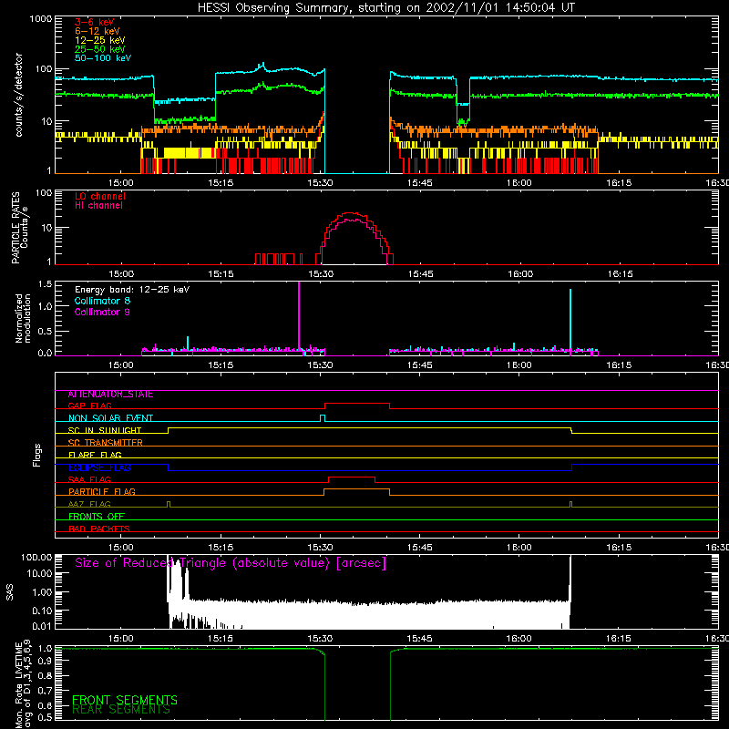The width and height of the screenshot is (729, 729).
Task: Click the LO channel legend label
Action: pos(100,196)
